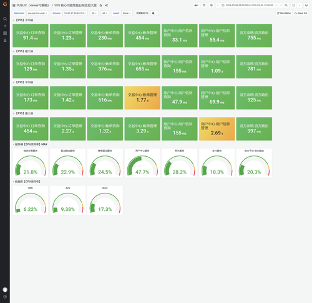Collapse the 【P95】最大值 row
Image resolution: width=312 pixels, height=303 pixels.
23,51
